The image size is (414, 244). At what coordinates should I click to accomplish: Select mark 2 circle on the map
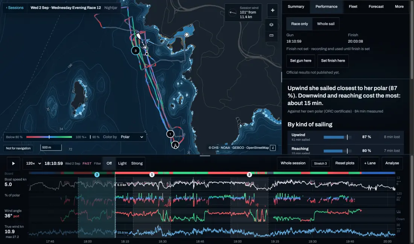[175, 145]
